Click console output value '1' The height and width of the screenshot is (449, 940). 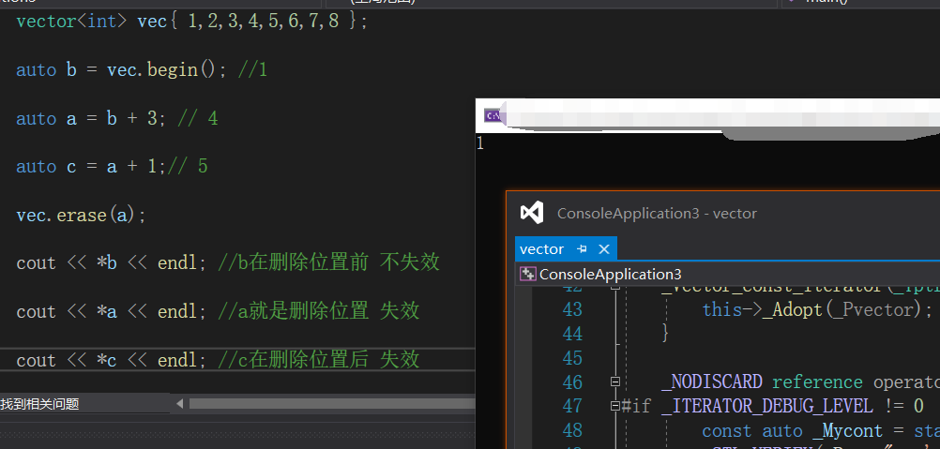tap(479, 143)
